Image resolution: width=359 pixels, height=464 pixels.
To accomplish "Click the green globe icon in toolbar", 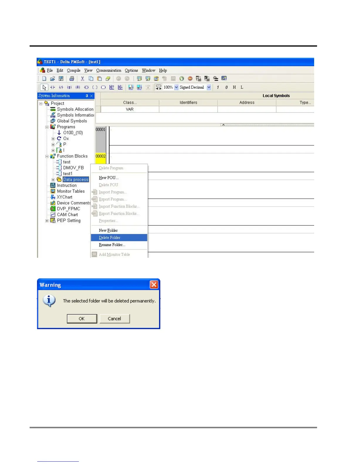I will (x=182, y=79).
